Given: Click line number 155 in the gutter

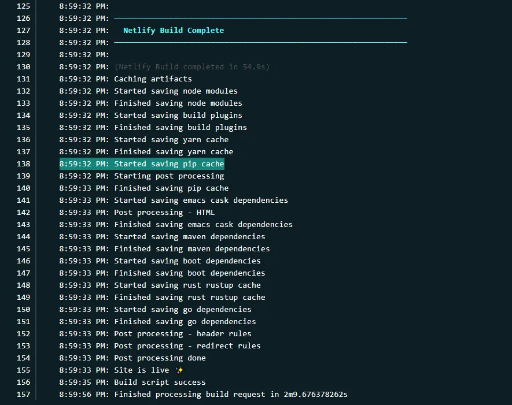Looking at the screenshot, I should tap(24, 370).
